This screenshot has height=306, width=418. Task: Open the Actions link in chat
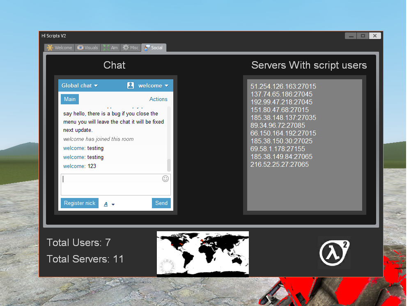point(158,99)
